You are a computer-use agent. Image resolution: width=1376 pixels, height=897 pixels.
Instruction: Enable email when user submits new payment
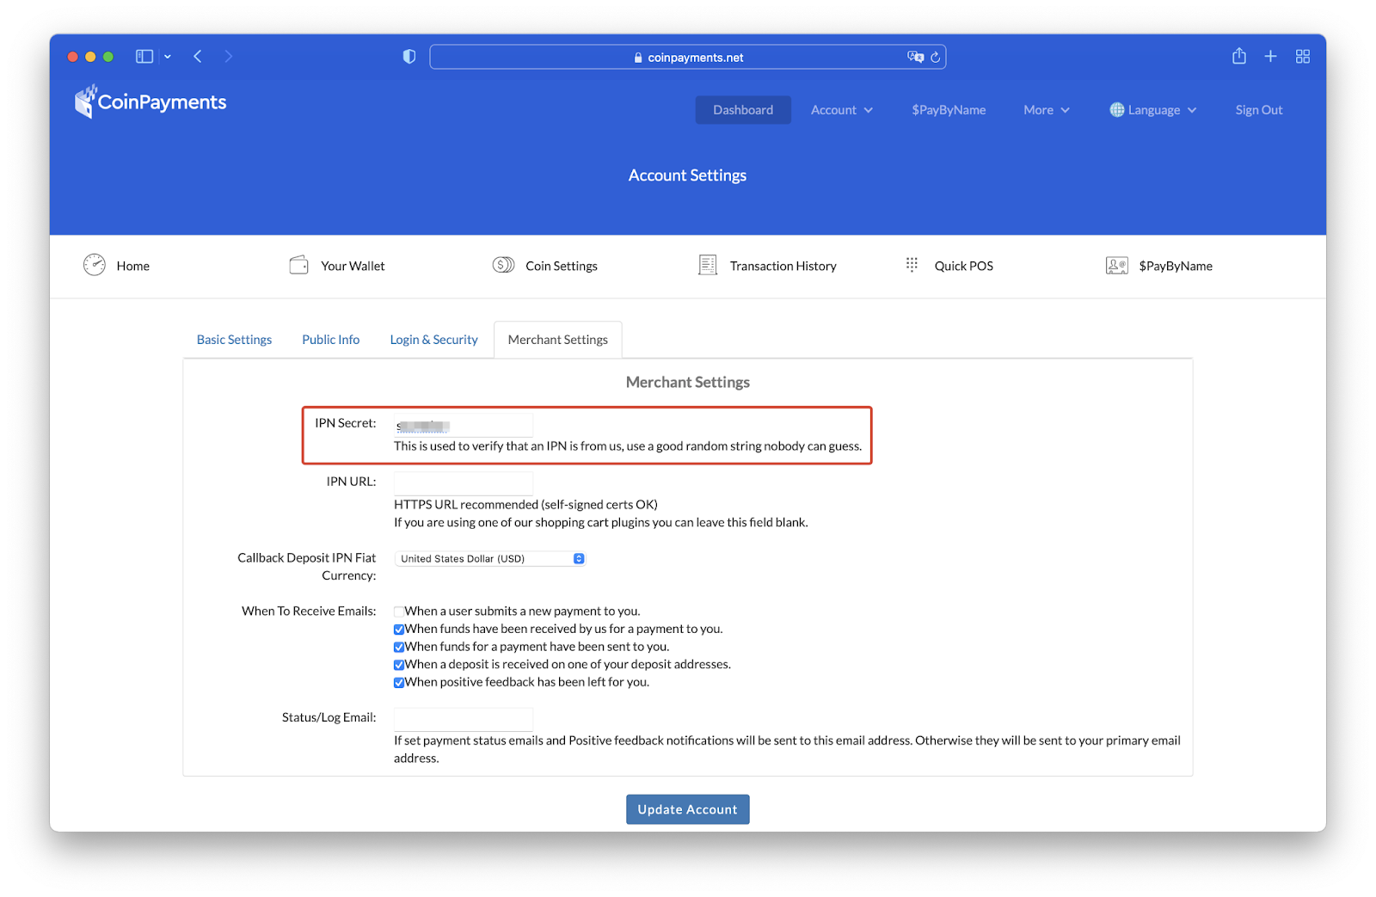point(399,611)
